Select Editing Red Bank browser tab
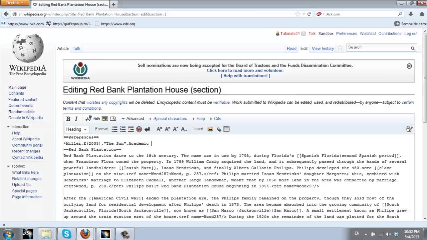427x240 pixels. click(x=70, y=5)
